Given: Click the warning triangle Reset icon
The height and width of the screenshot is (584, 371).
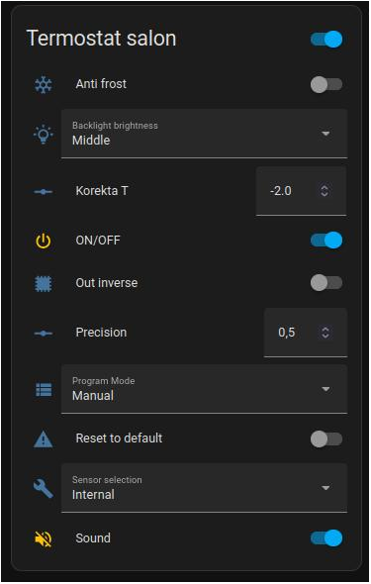Looking at the screenshot, I should point(44,439).
